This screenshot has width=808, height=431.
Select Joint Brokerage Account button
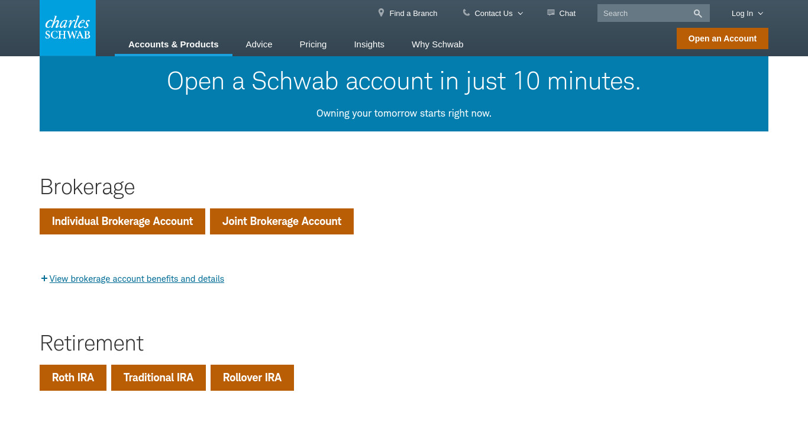click(282, 221)
